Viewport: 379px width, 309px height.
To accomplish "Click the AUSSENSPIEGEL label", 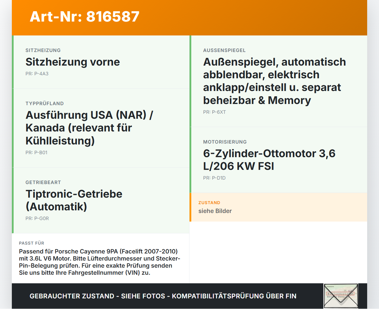I will 224,50.
